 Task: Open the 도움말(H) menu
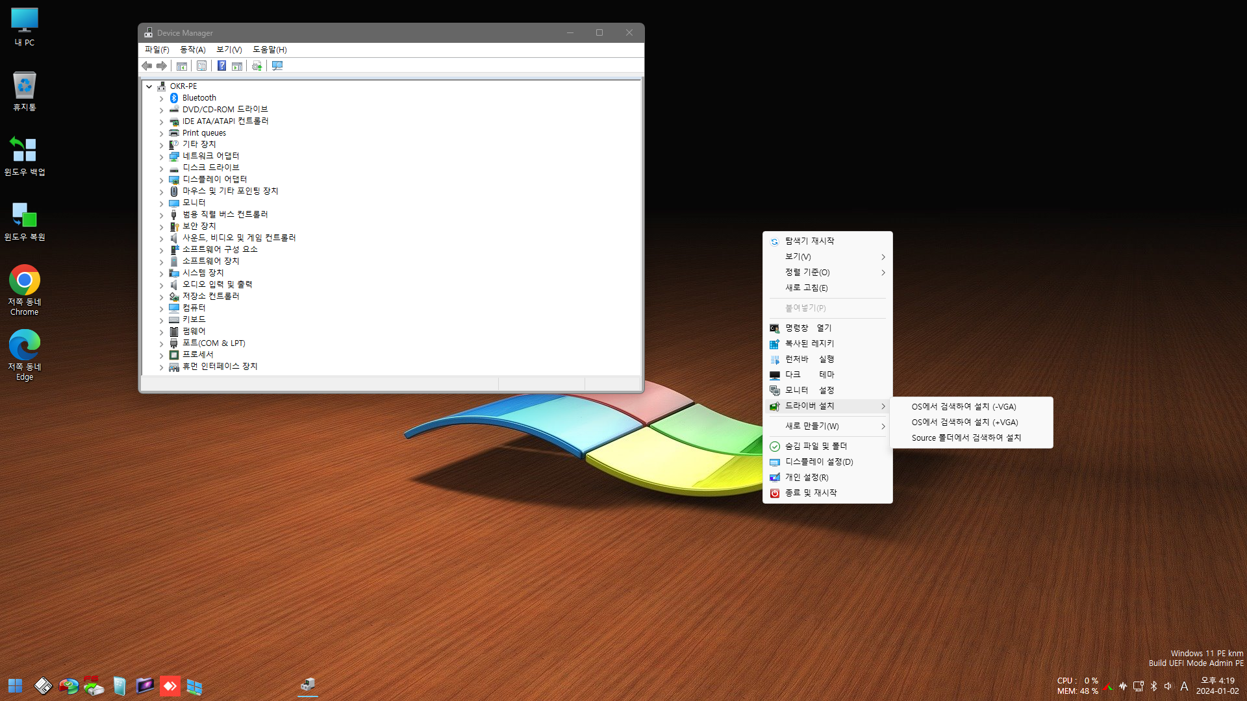point(270,50)
